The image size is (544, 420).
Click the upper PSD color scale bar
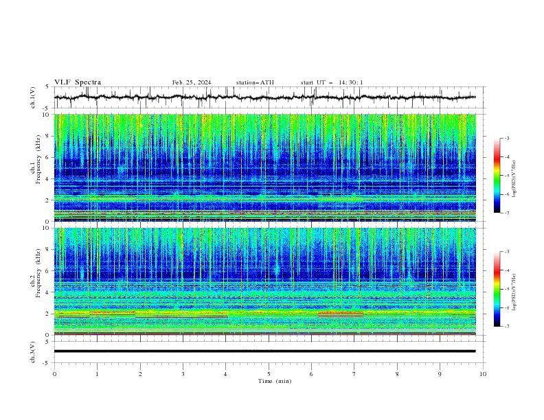click(x=497, y=176)
